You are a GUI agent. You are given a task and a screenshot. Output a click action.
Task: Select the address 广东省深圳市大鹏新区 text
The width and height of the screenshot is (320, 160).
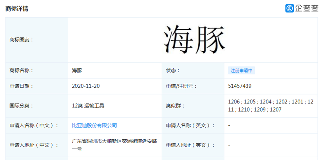coord(114,145)
